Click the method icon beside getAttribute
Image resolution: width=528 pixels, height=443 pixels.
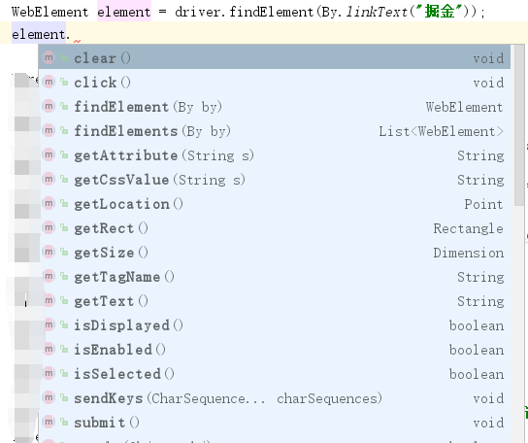(x=49, y=154)
